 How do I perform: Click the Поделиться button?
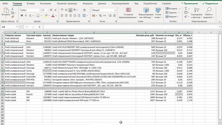[211, 3]
